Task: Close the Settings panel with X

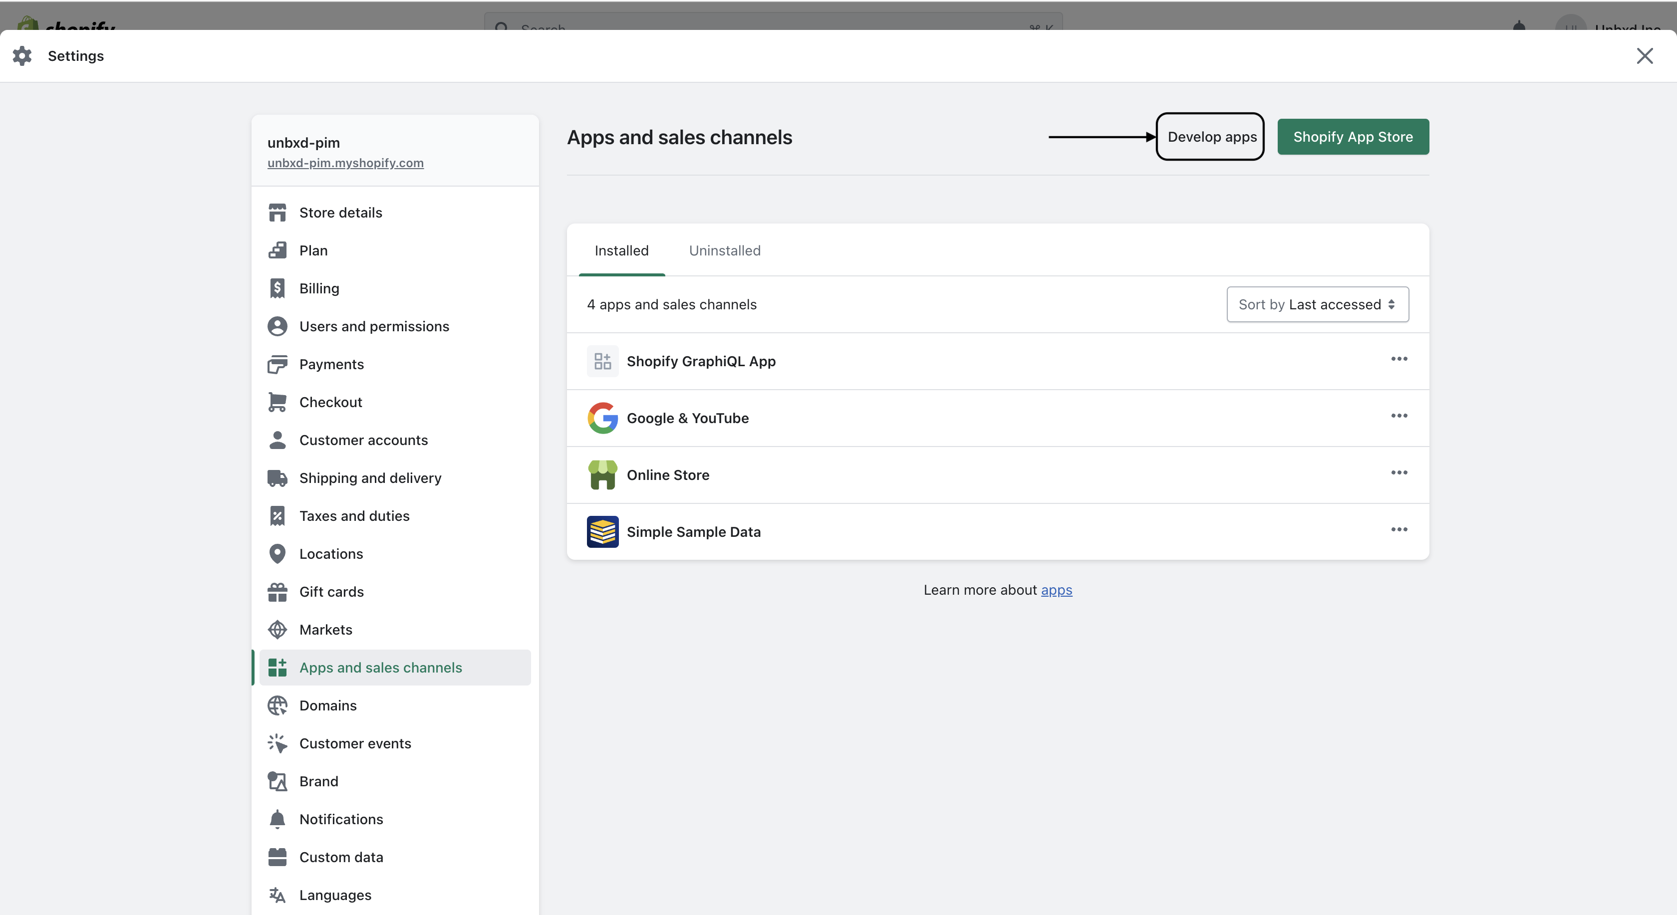Action: pyautogui.click(x=1645, y=56)
